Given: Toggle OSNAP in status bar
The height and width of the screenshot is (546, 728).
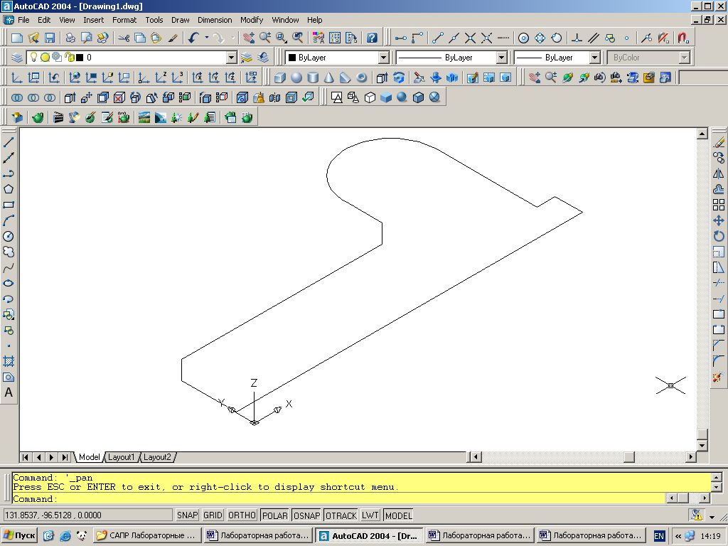Looking at the screenshot, I should pos(307,515).
